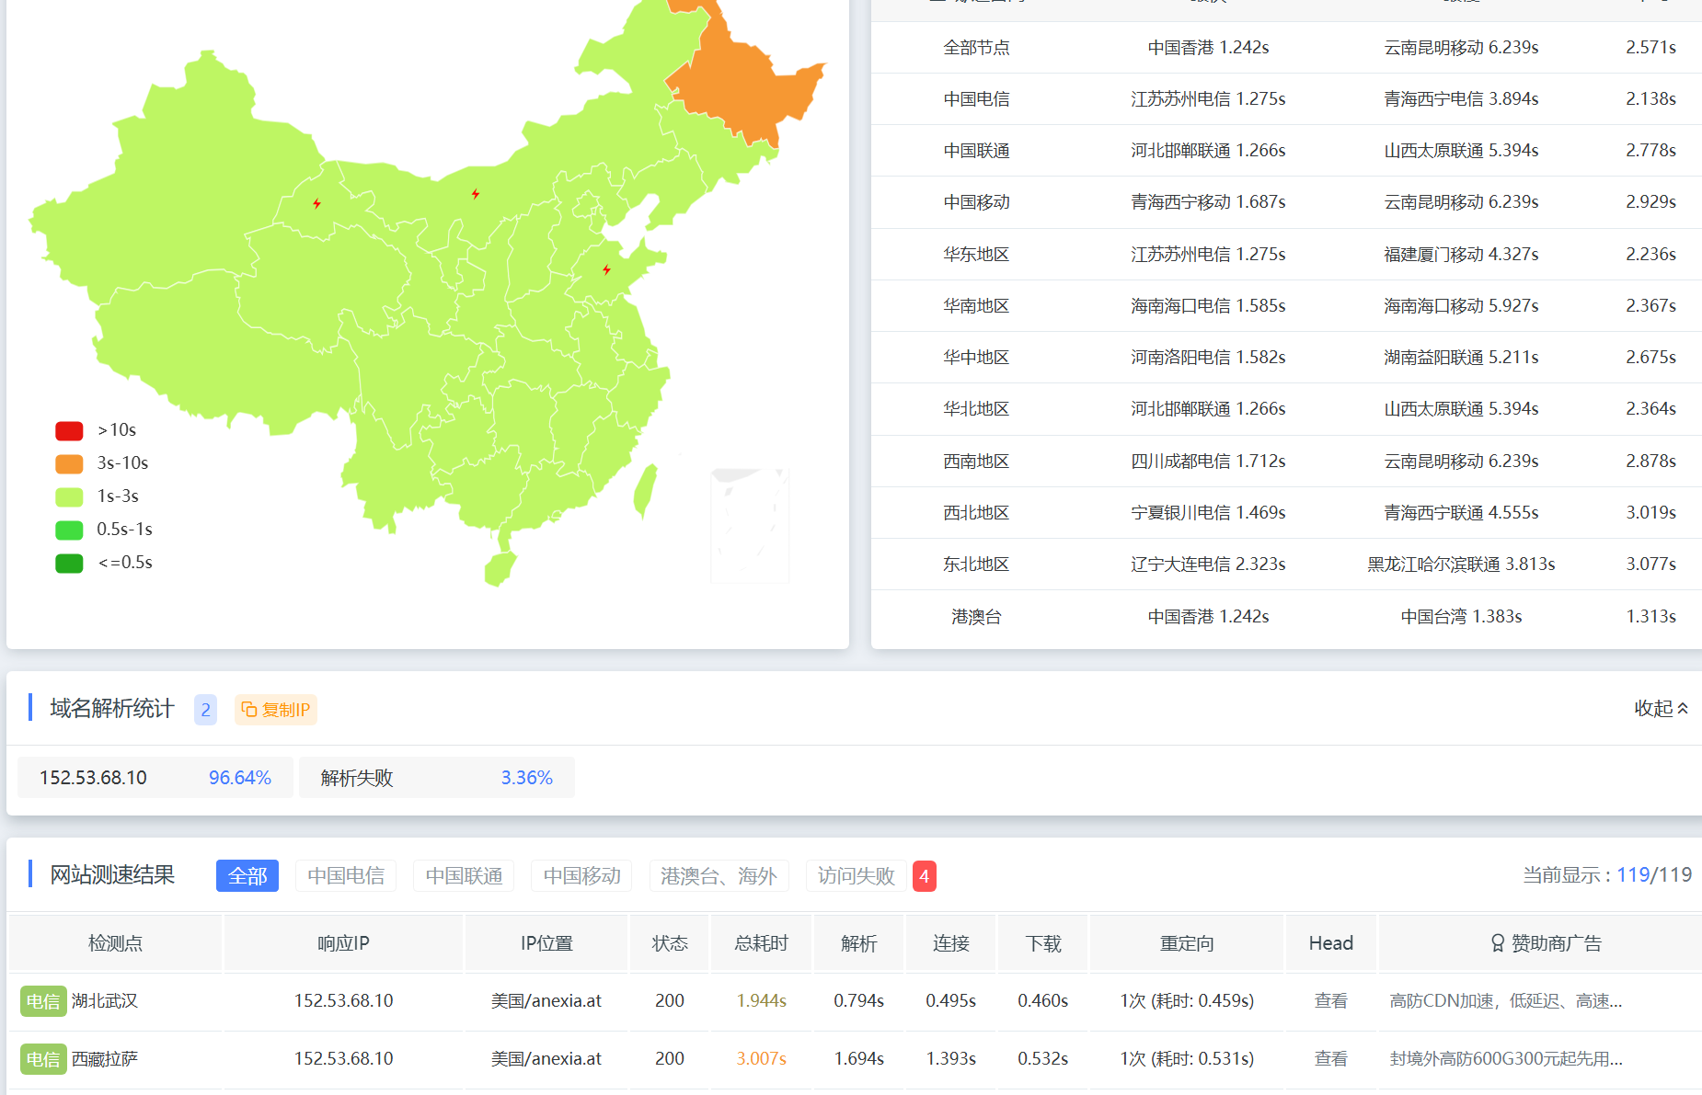Select the 中国电信 row in stats table
The image size is (1702, 1095).
(1286, 99)
